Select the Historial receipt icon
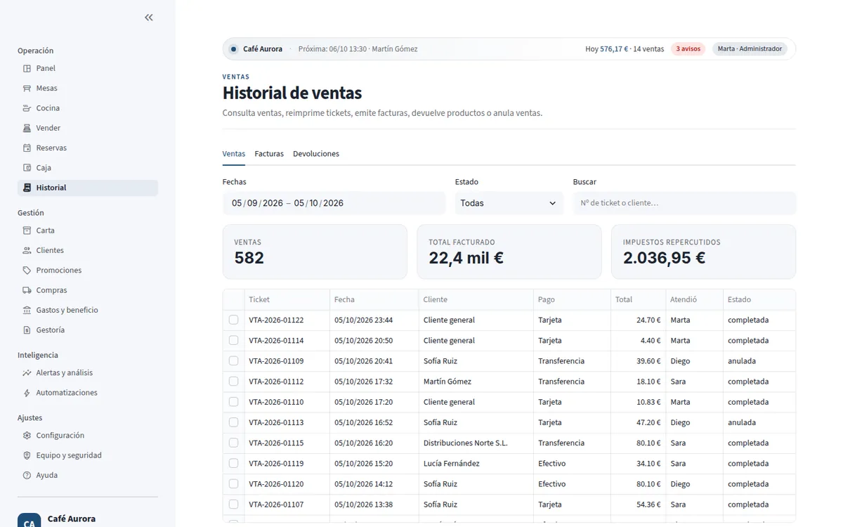Image resolution: width=843 pixels, height=527 pixels. (27, 188)
